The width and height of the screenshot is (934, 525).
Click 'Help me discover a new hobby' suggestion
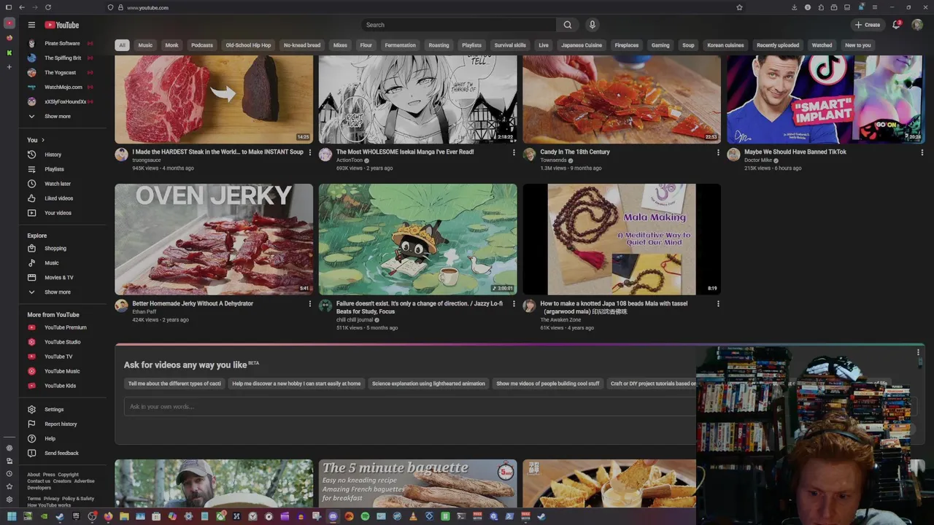[x=296, y=384]
